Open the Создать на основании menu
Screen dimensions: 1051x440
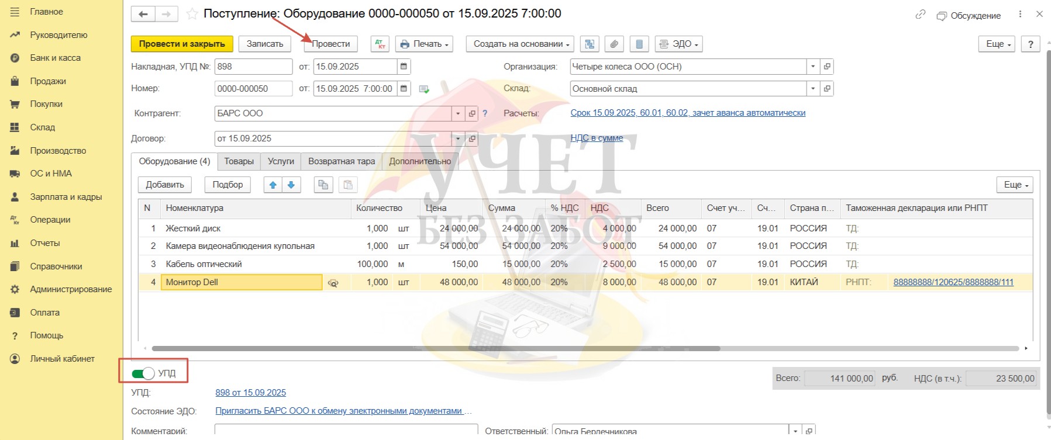pos(519,44)
